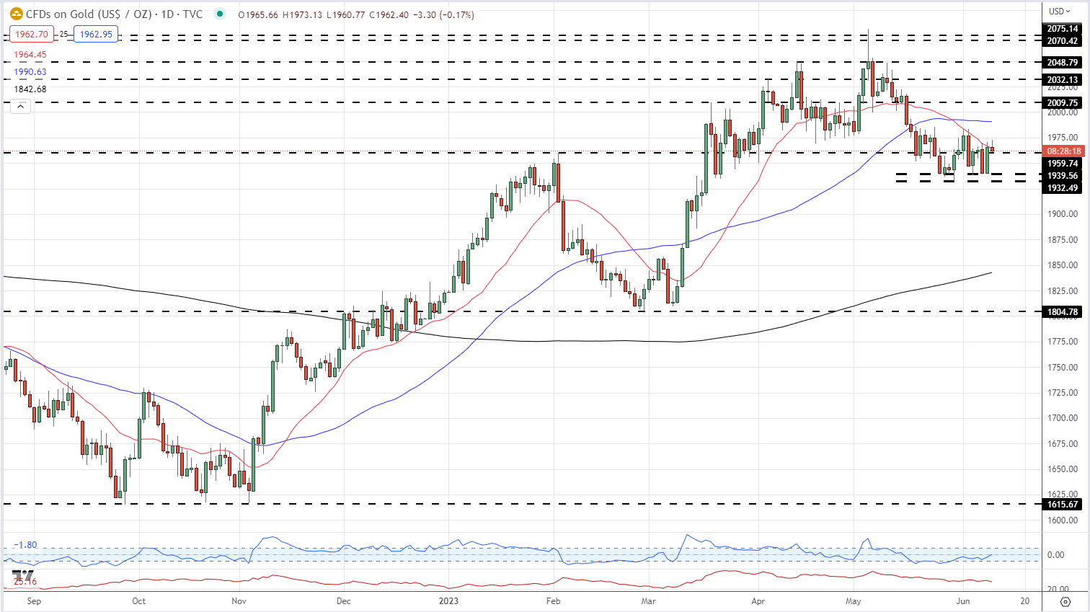This screenshot has height=612, width=1090.
Task: Click the open price value O1965.66
Action: (258, 14)
